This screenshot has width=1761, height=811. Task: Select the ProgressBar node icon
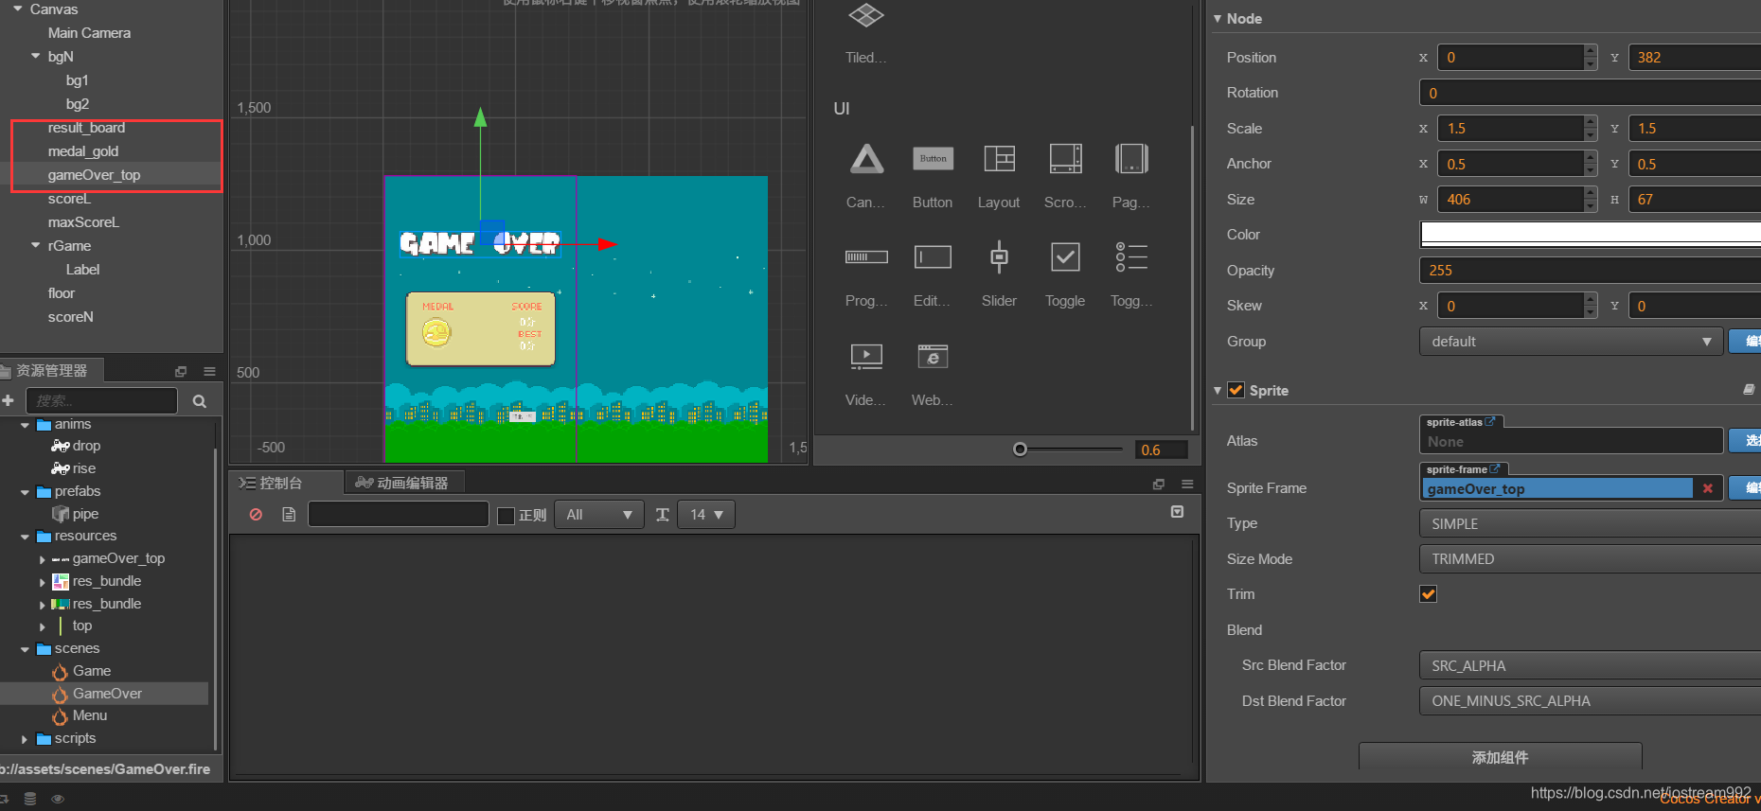pyautogui.click(x=866, y=257)
